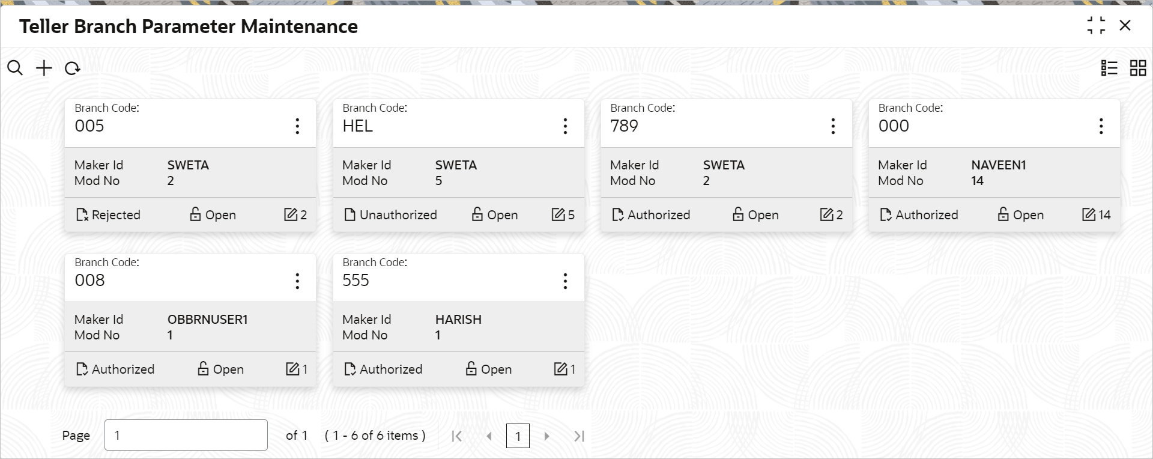Switch to list view layout
The image size is (1153, 459).
coord(1109,68)
